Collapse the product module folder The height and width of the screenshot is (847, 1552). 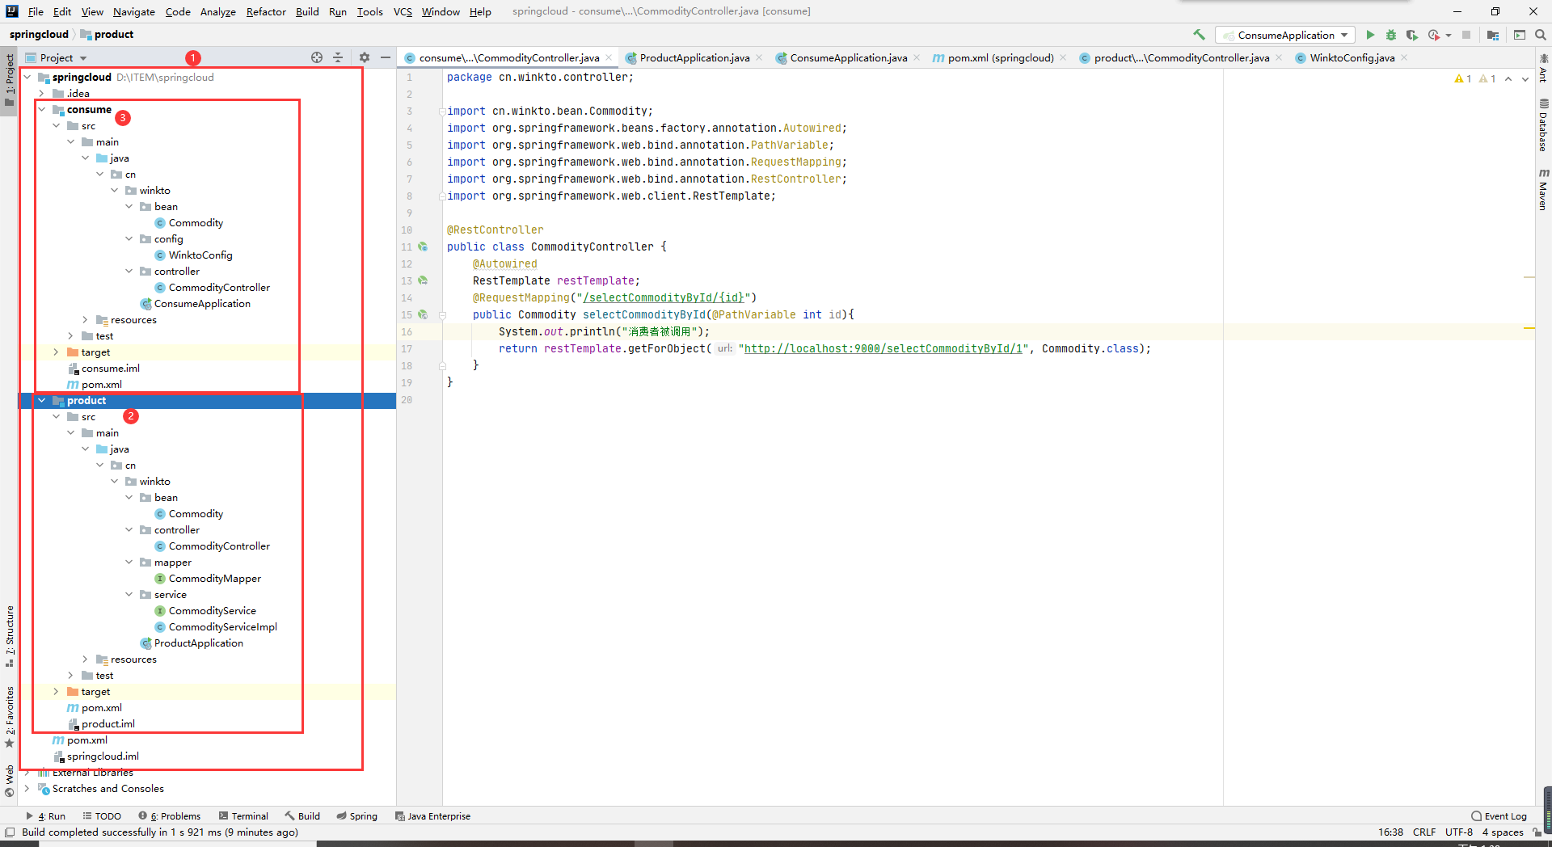click(42, 400)
